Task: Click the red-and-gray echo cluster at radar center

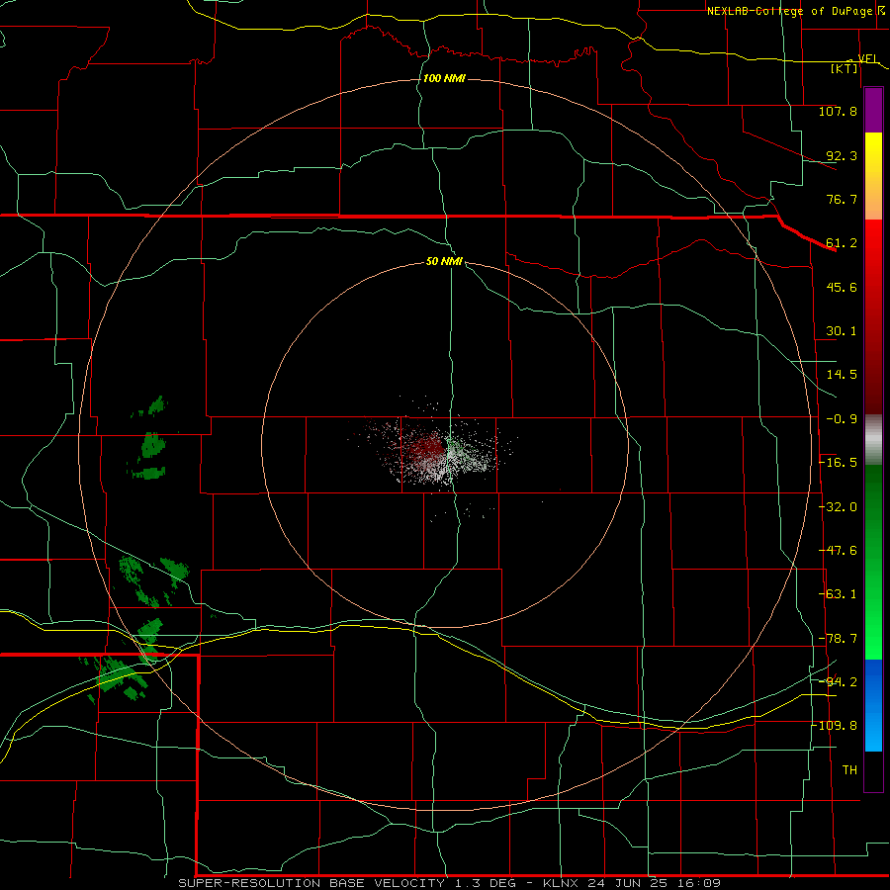Action: click(x=435, y=451)
